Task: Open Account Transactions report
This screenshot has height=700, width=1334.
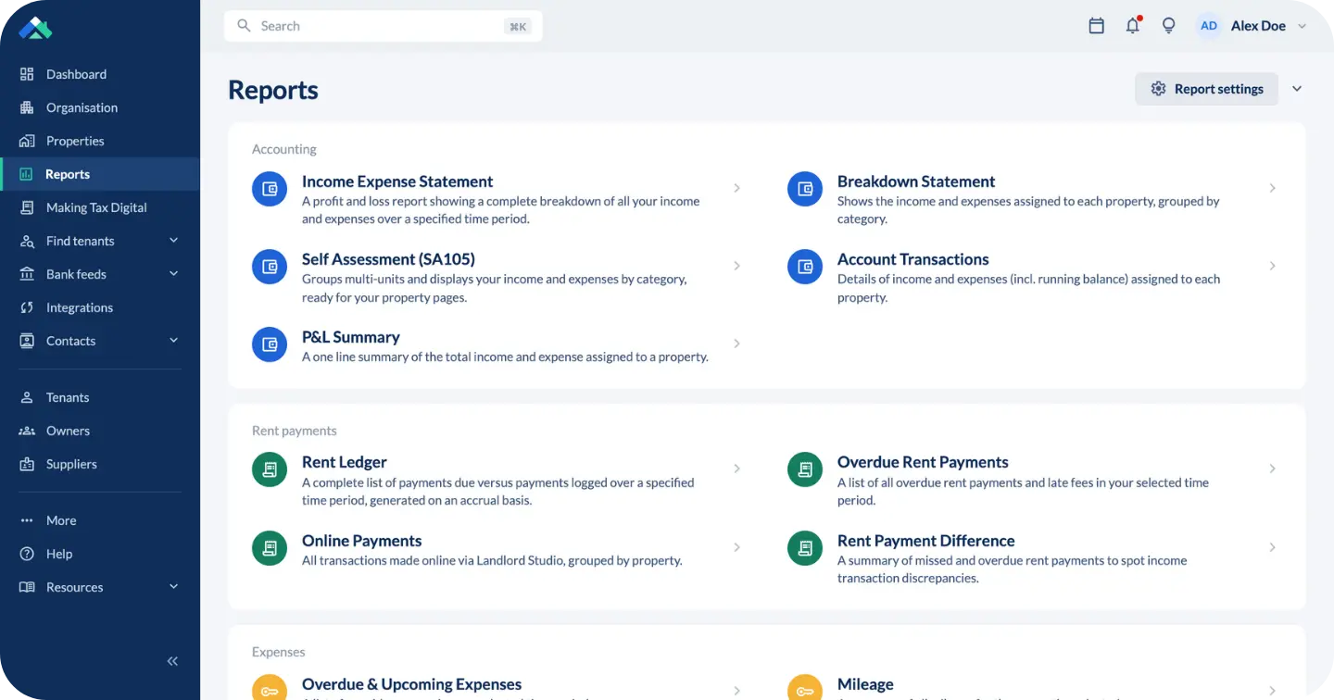Action: pyautogui.click(x=912, y=259)
